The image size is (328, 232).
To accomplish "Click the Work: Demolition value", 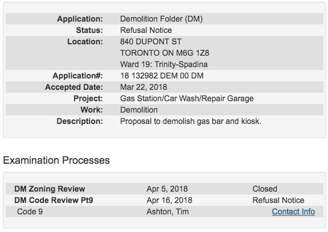I will click(139, 110).
